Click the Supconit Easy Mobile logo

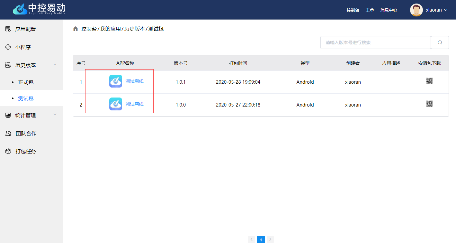pos(39,9)
